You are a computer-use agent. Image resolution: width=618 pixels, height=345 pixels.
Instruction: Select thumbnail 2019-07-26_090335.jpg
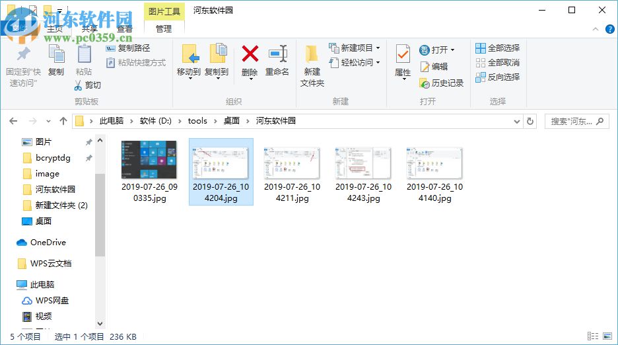coord(149,172)
